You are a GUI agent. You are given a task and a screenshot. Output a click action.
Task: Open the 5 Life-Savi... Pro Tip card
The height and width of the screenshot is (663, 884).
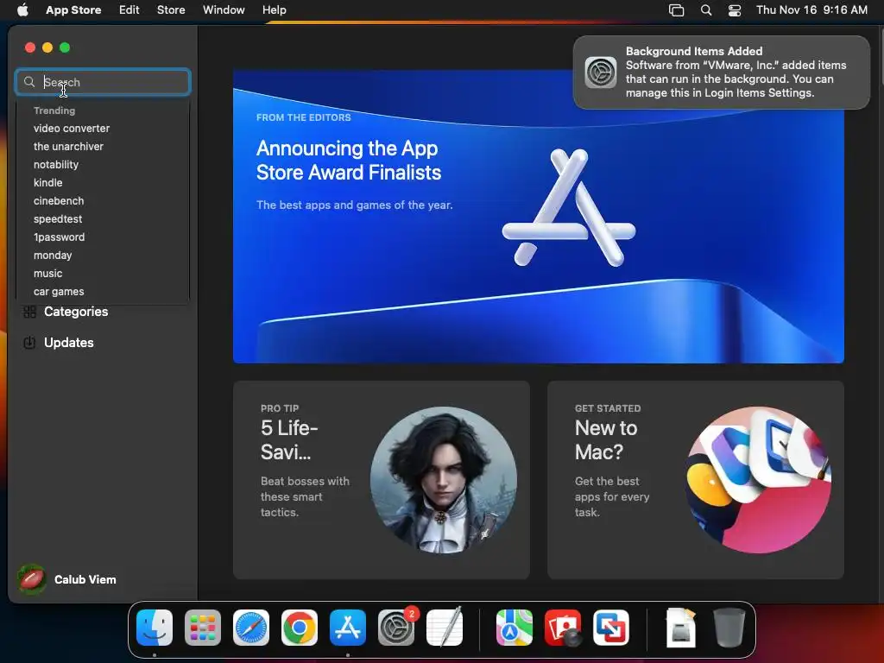381,480
